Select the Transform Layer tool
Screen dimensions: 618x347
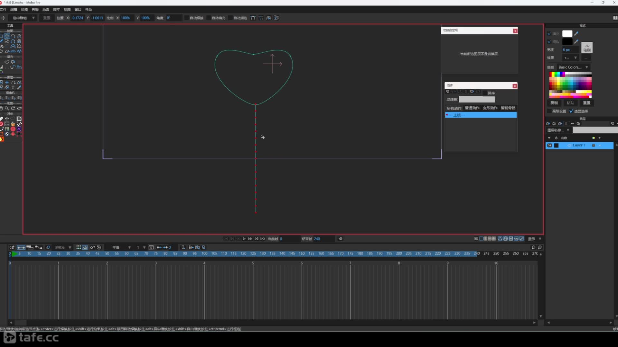point(7,83)
